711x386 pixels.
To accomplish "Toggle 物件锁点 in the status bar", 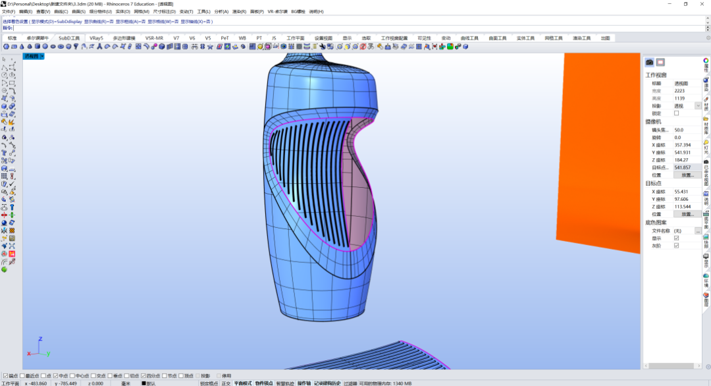I will [264, 383].
